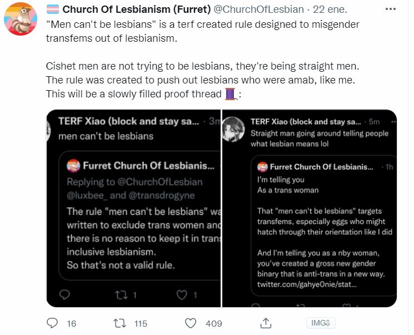Open the three-dot more options menu

(391, 9)
